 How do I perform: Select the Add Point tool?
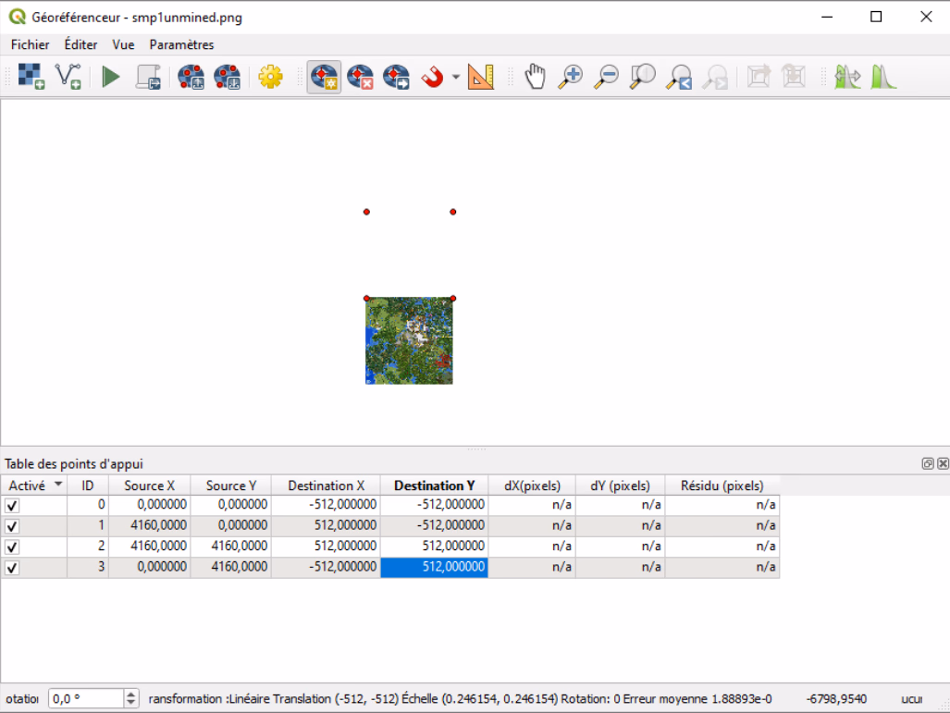(324, 77)
